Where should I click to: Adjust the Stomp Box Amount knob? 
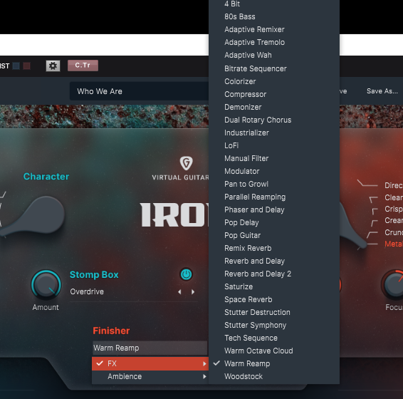[46, 285]
